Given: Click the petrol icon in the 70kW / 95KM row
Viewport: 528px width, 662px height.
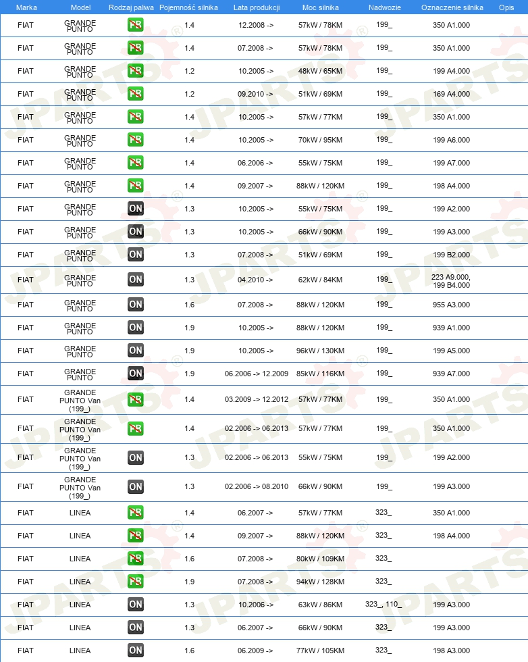Looking at the screenshot, I should pos(136,140).
